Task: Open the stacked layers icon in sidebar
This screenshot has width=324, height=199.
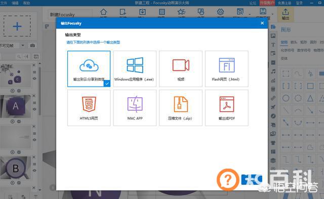Action: 273,161
